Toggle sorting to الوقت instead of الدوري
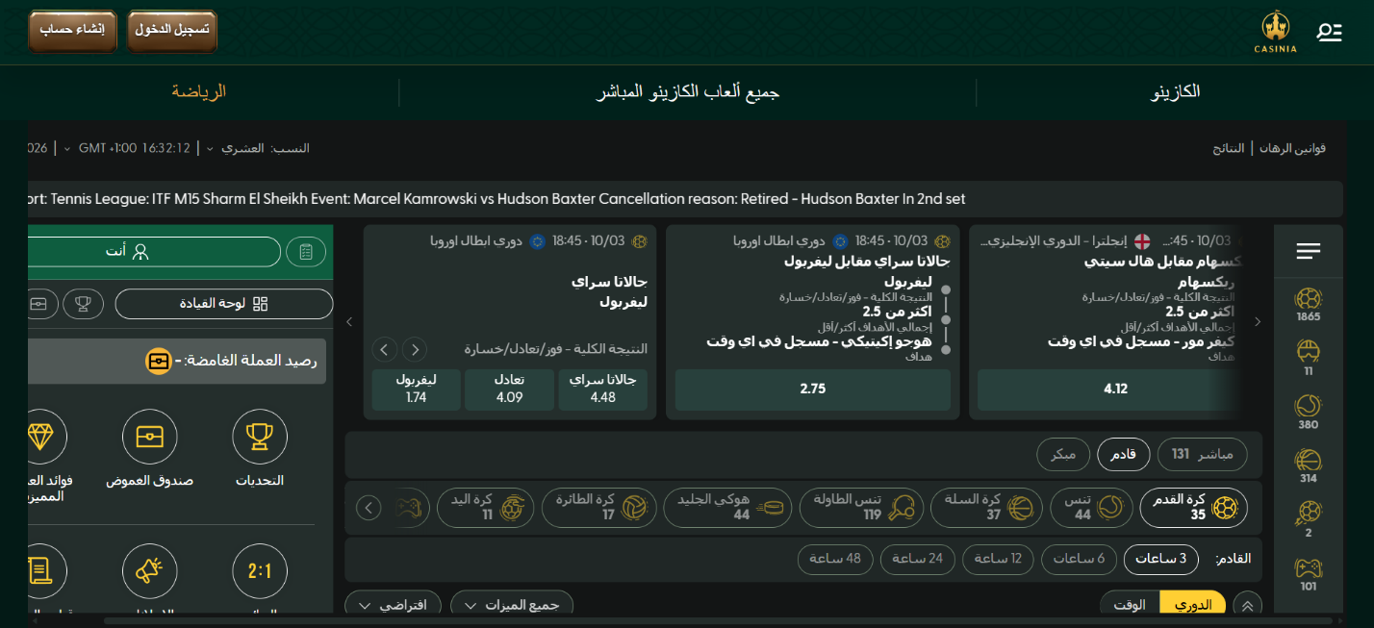The image size is (1374, 628). [x=1130, y=603]
